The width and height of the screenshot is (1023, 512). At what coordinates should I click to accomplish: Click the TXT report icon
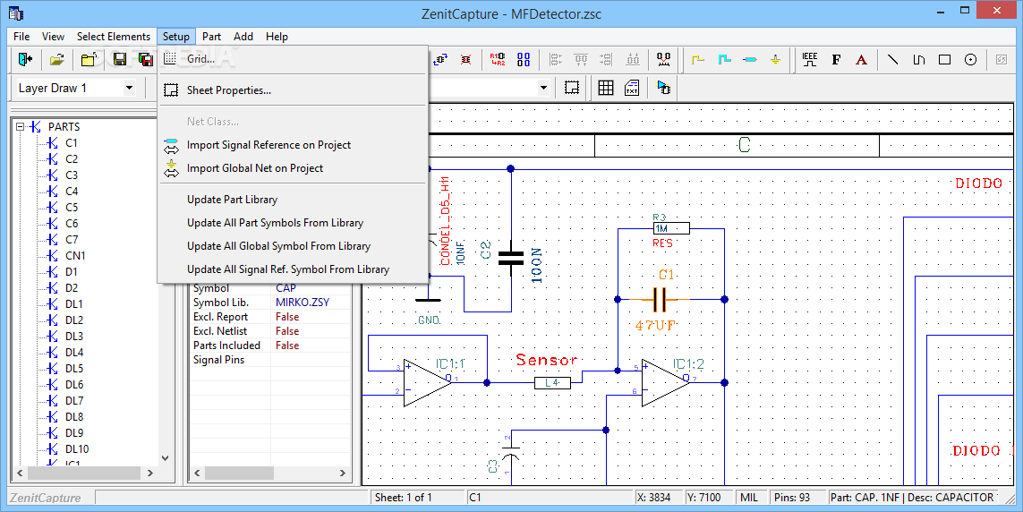(x=632, y=88)
